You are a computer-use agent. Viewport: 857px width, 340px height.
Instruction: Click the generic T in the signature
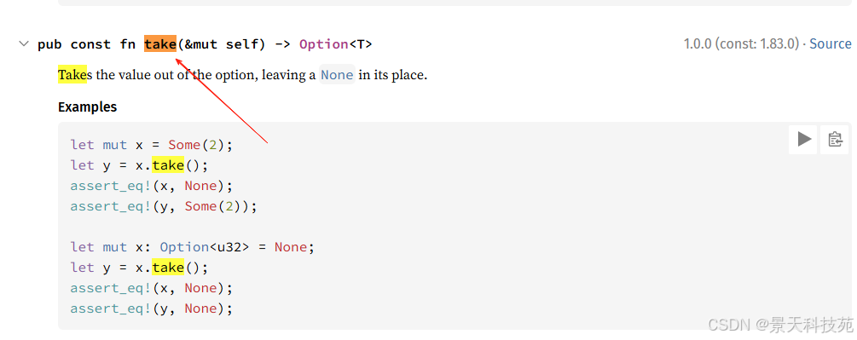pos(360,44)
